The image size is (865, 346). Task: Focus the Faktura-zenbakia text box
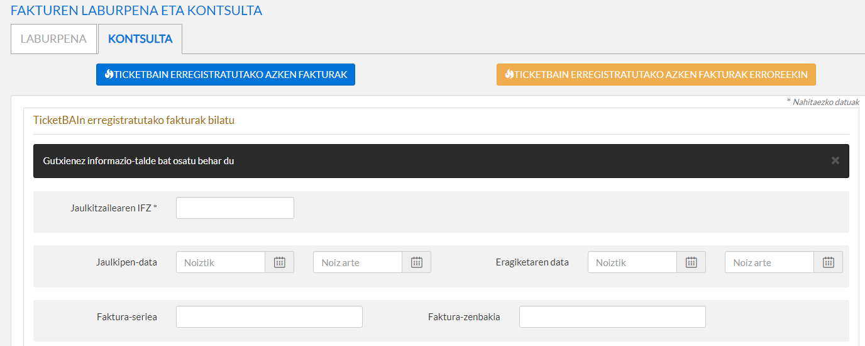(x=612, y=317)
